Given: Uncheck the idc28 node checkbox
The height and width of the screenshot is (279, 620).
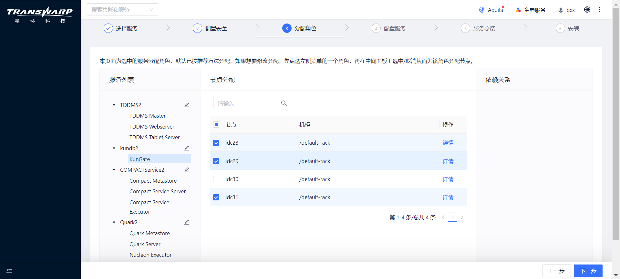Looking at the screenshot, I should [x=216, y=143].
